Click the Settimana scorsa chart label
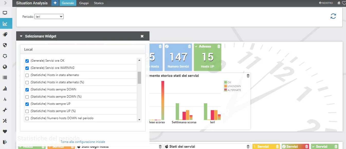 point(184,122)
